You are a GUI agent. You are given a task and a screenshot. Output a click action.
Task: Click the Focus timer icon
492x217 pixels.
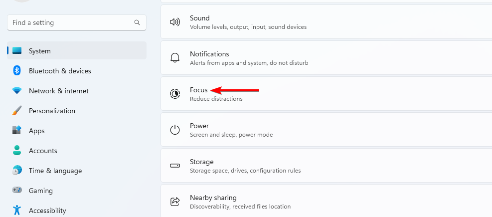coord(175,94)
